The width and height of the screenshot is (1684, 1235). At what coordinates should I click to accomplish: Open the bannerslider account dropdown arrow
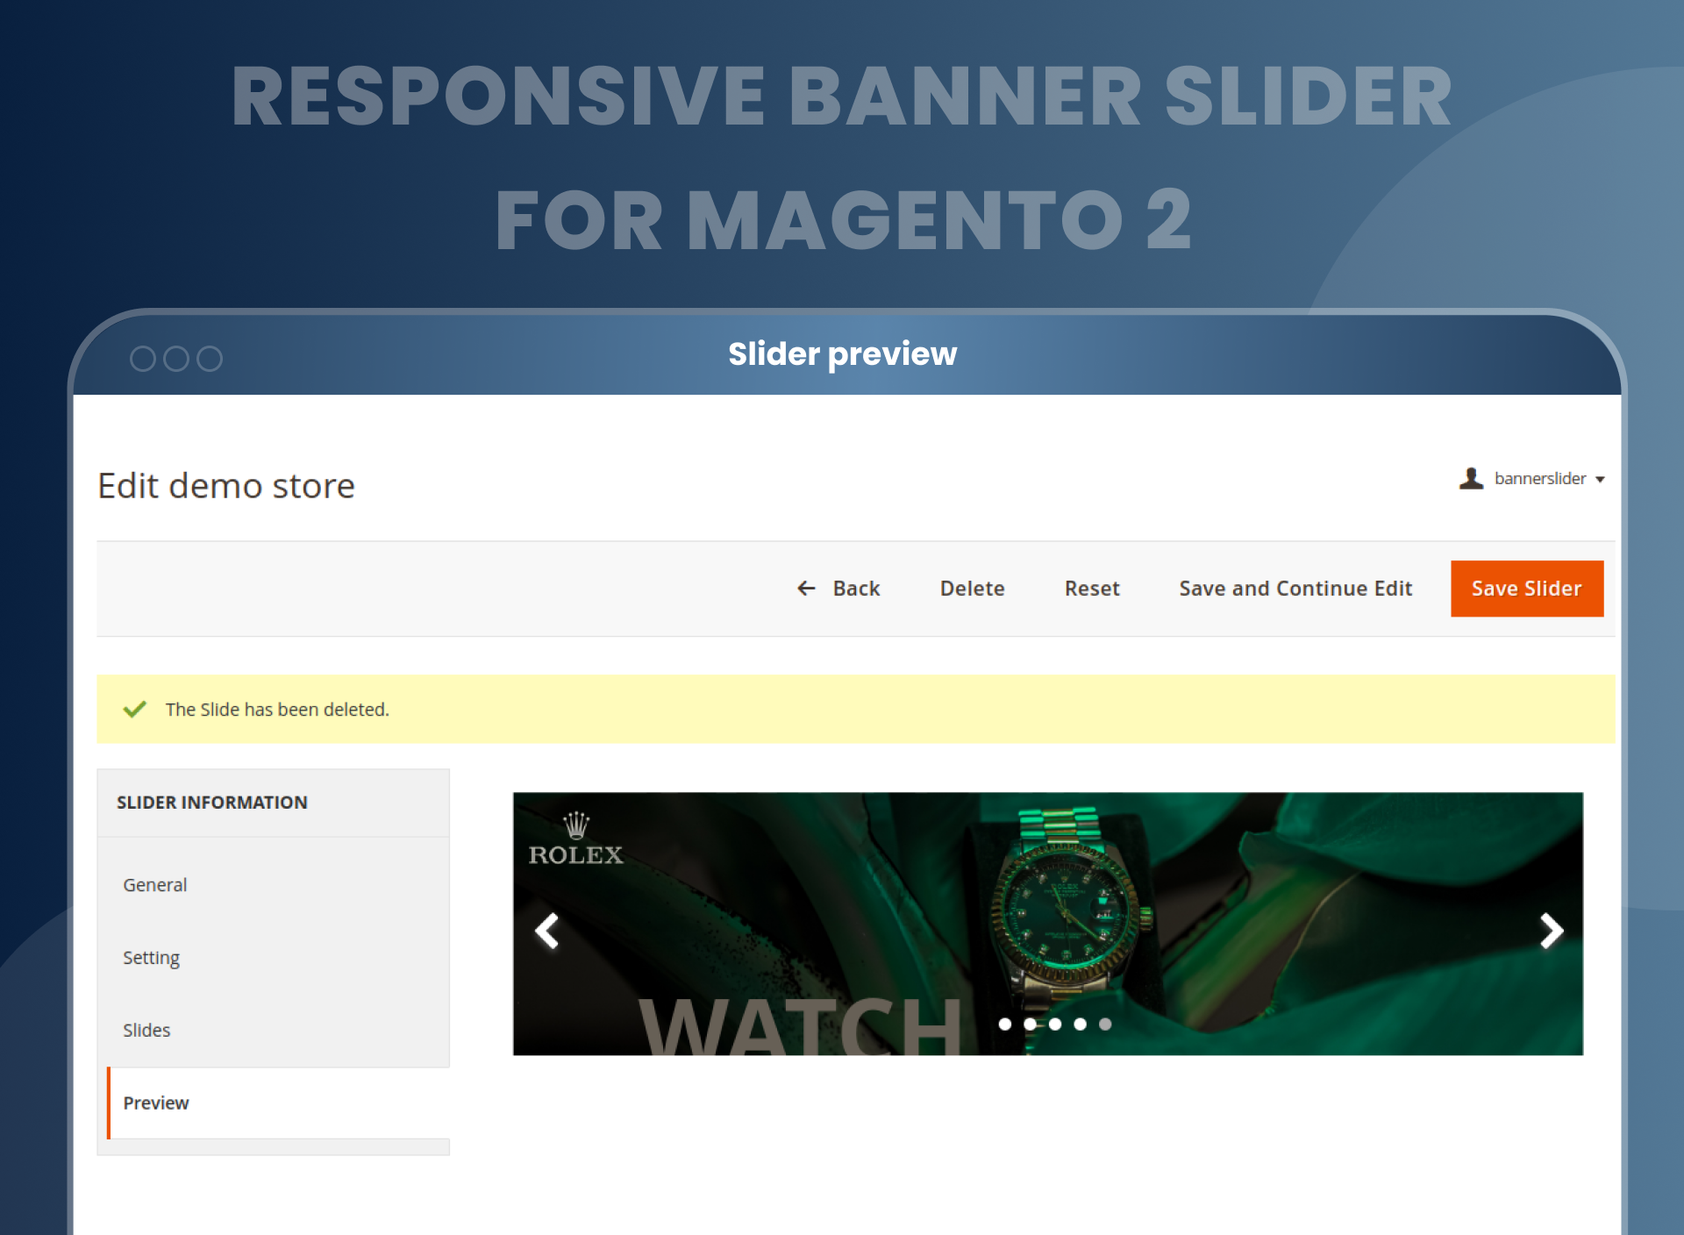click(1600, 479)
